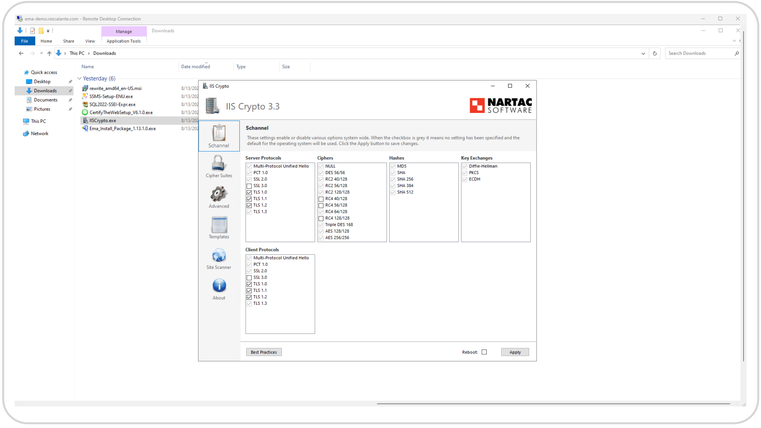The height and width of the screenshot is (428, 761).
Task: Open the Site Scanner globe icon
Action: pos(219,255)
